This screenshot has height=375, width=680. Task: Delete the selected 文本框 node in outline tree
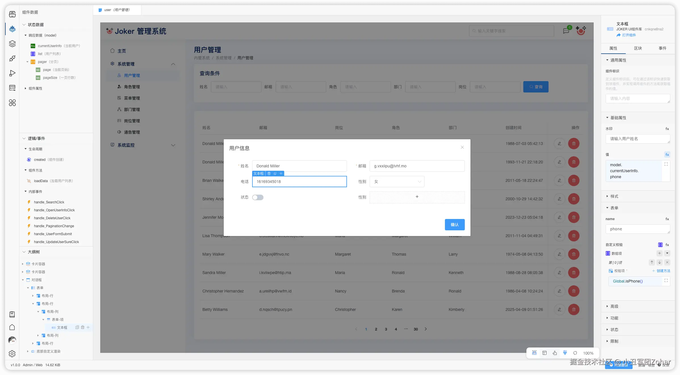[x=83, y=327]
